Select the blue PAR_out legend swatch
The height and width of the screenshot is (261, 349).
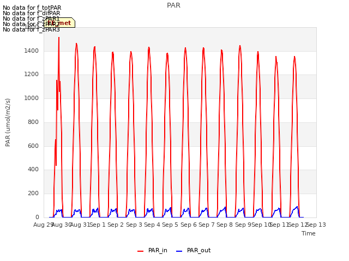179,251
